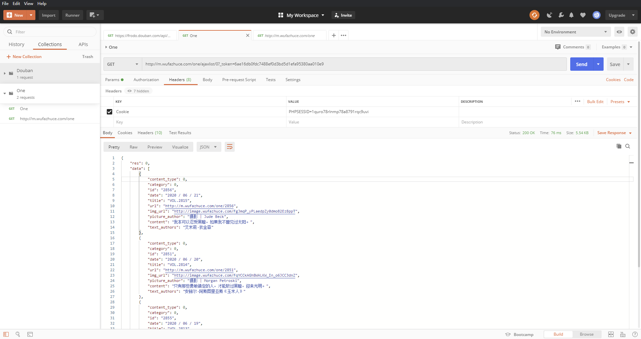Add a new request tab
This screenshot has height=339, width=641.
pyautogui.click(x=334, y=35)
